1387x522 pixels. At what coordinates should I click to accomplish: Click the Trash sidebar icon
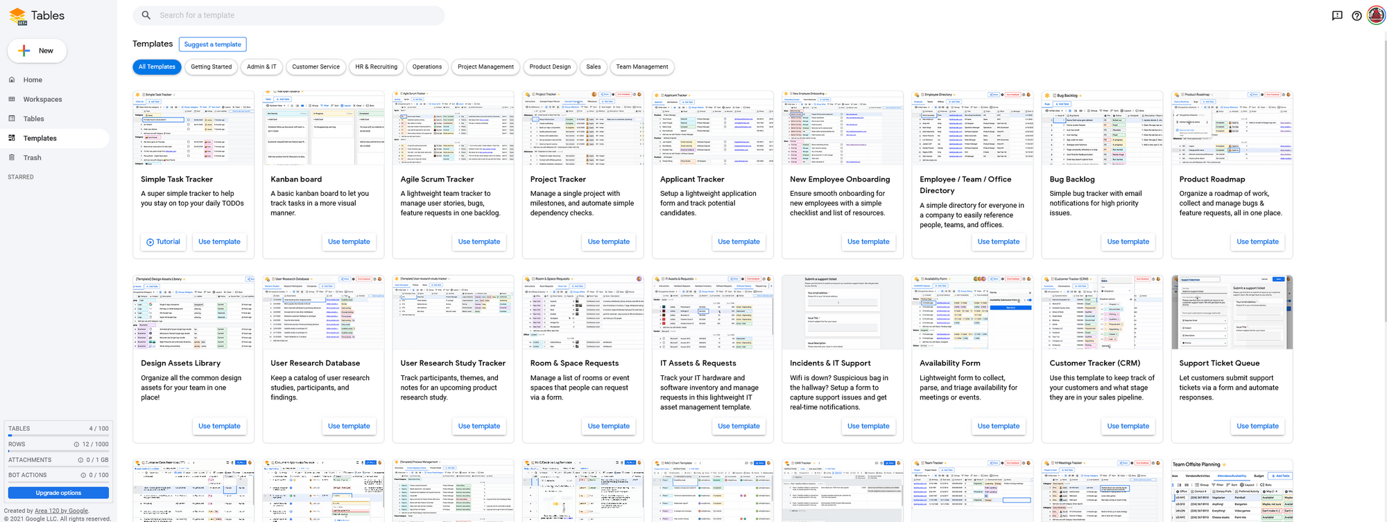[12, 157]
